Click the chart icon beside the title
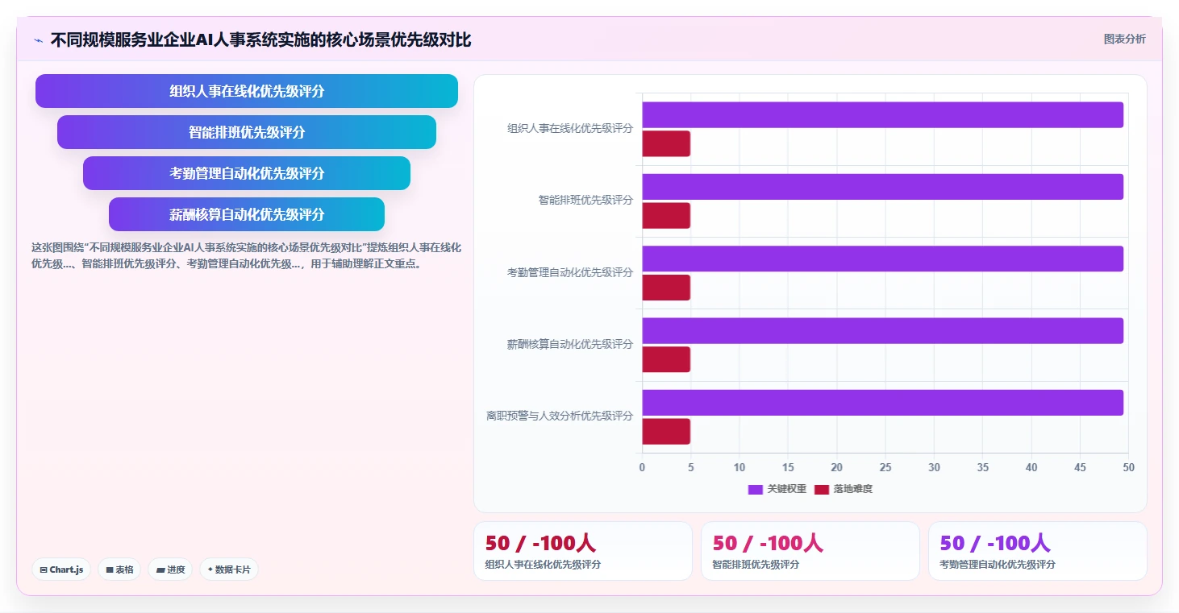The image size is (1179, 613). pyautogui.click(x=38, y=40)
